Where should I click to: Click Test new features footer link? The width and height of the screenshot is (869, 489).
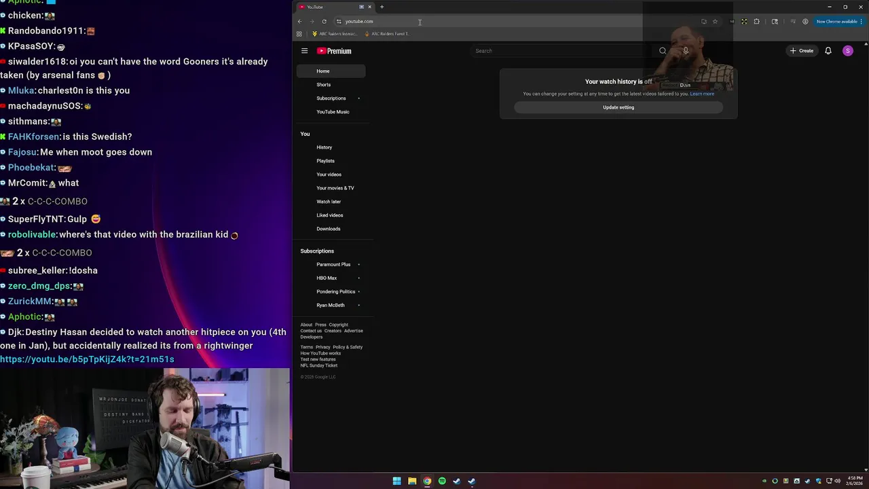pos(318,359)
